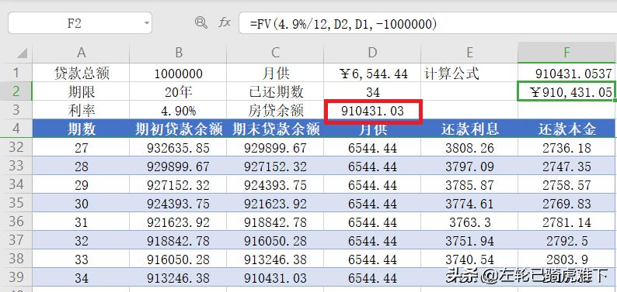
Task: Expand the Name Box dropdown arrow
Action: coord(146,23)
